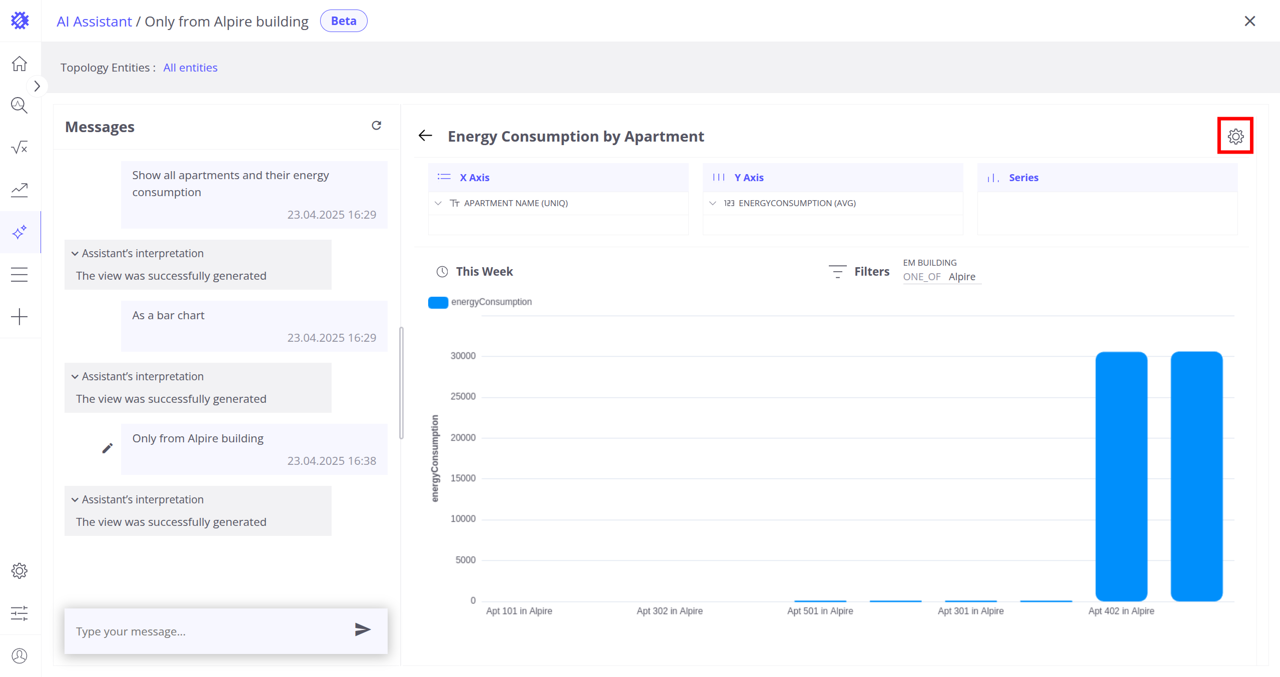This screenshot has height=677, width=1280.
Task: Click the back arrow beside chart title
Action: pos(425,136)
